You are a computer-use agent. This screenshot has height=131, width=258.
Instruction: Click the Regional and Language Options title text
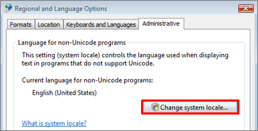(x=61, y=8)
